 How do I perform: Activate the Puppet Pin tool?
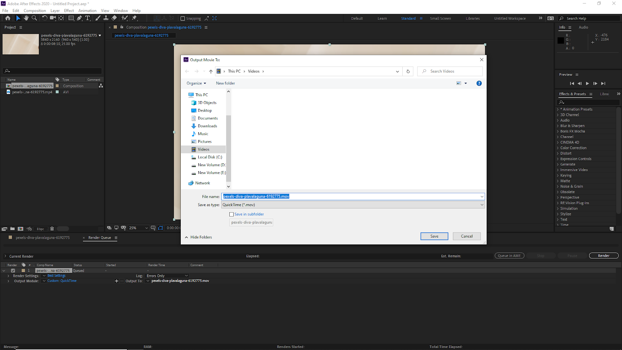(135, 18)
